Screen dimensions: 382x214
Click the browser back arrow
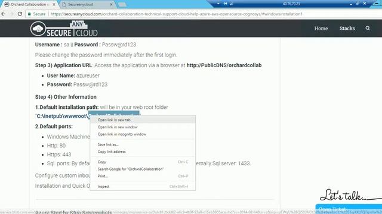coord(4,14)
